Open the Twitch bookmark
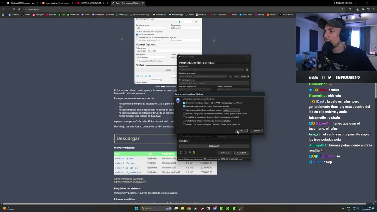This screenshot has height=212, width=377. click(85, 15)
